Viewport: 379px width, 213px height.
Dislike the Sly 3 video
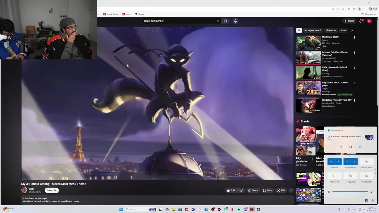pyautogui.click(x=241, y=190)
